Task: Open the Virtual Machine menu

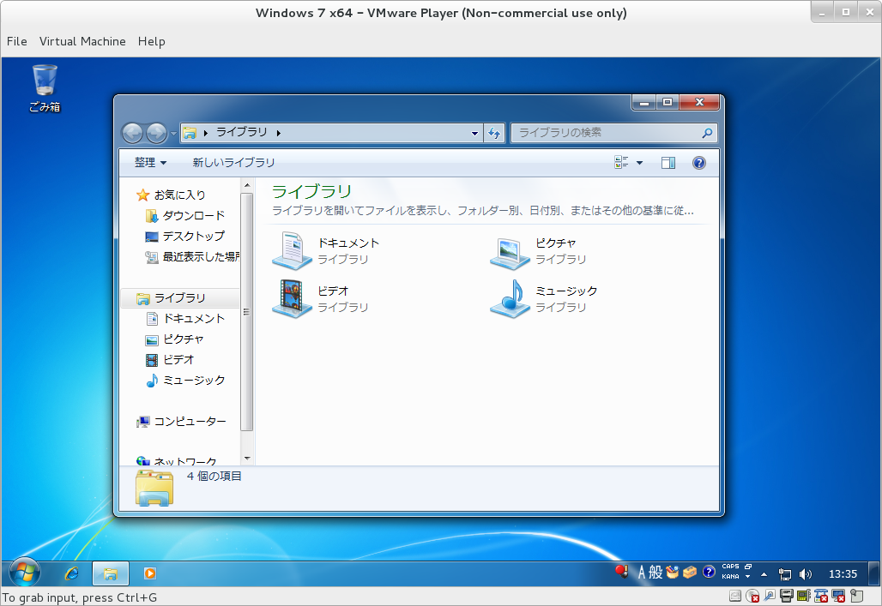Action: pyautogui.click(x=82, y=42)
